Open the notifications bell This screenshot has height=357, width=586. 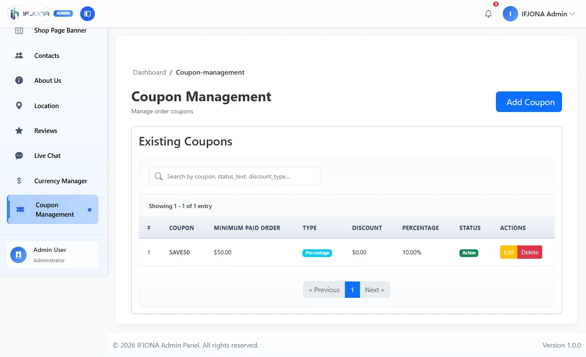[488, 14]
